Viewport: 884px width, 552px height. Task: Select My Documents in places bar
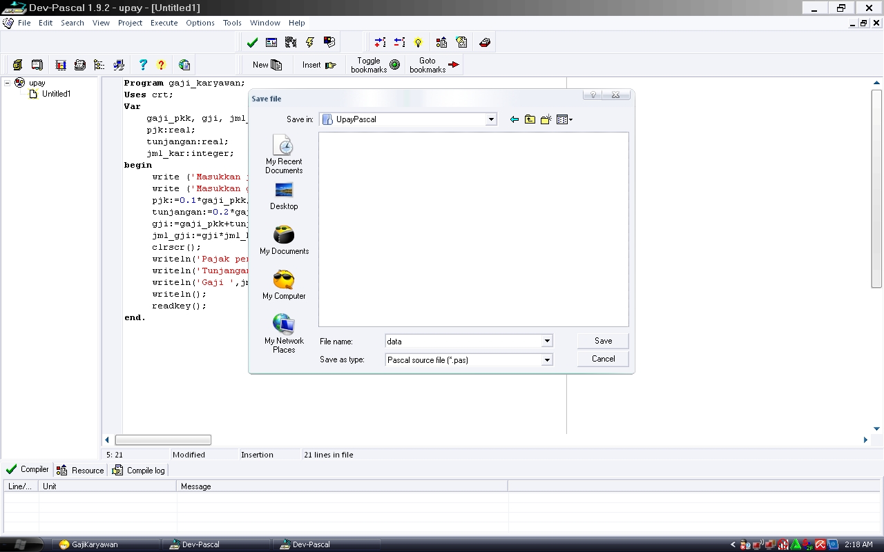[x=284, y=240]
